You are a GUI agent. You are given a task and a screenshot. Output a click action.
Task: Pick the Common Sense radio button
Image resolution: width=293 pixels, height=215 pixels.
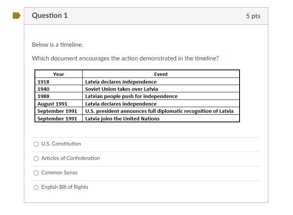point(36,173)
